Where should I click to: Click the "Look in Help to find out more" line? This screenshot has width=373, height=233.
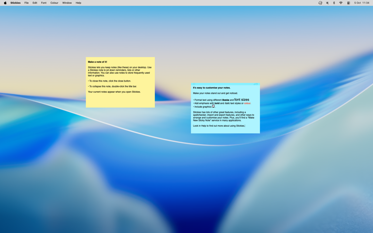point(219,126)
